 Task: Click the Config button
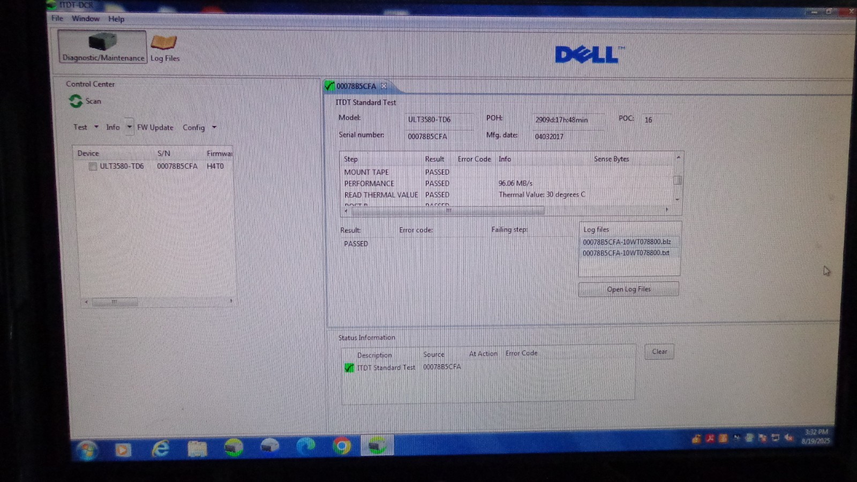[x=194, y=127]
